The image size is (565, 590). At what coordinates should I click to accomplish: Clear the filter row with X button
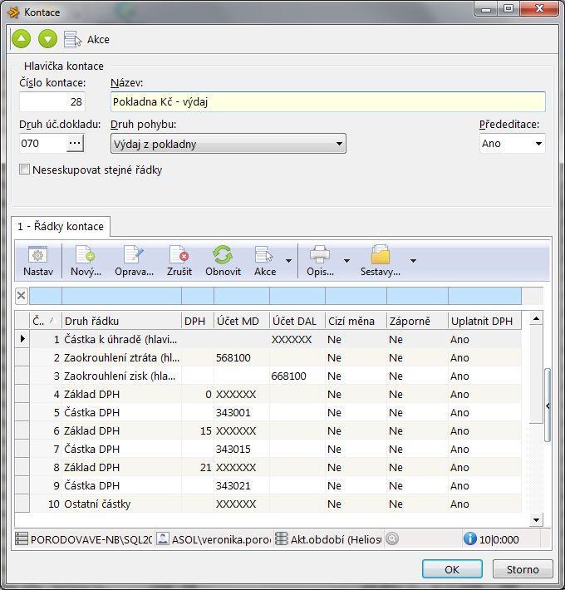(x=22, y=296)
